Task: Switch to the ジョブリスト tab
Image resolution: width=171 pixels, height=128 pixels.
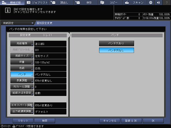Action: click(37, 2)
